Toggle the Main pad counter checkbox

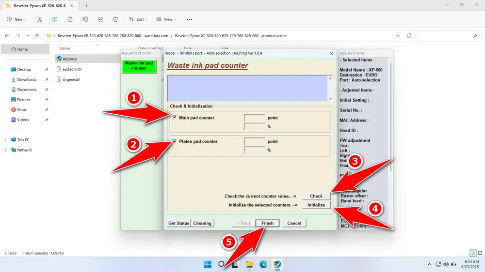pyautogui.click(x=175, y=117)
